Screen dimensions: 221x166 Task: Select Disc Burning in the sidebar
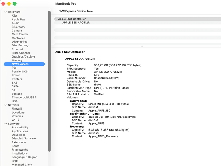[20, 45]
